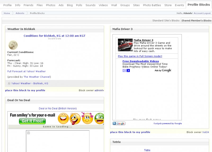Open Deal or No Deal (British Version) link
Viewport: 212px width, 152px height.
tap(58, 108)
